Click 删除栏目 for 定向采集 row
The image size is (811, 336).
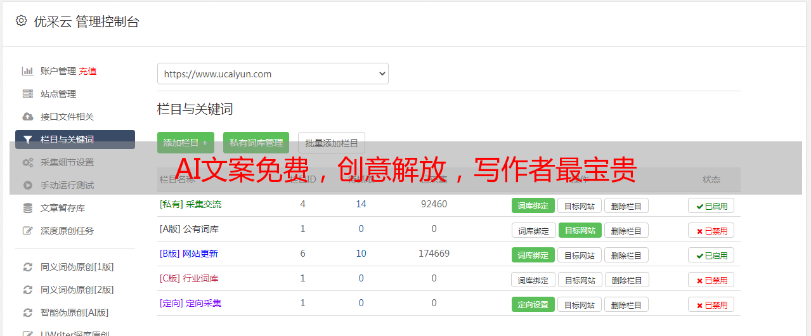point(626,304)
